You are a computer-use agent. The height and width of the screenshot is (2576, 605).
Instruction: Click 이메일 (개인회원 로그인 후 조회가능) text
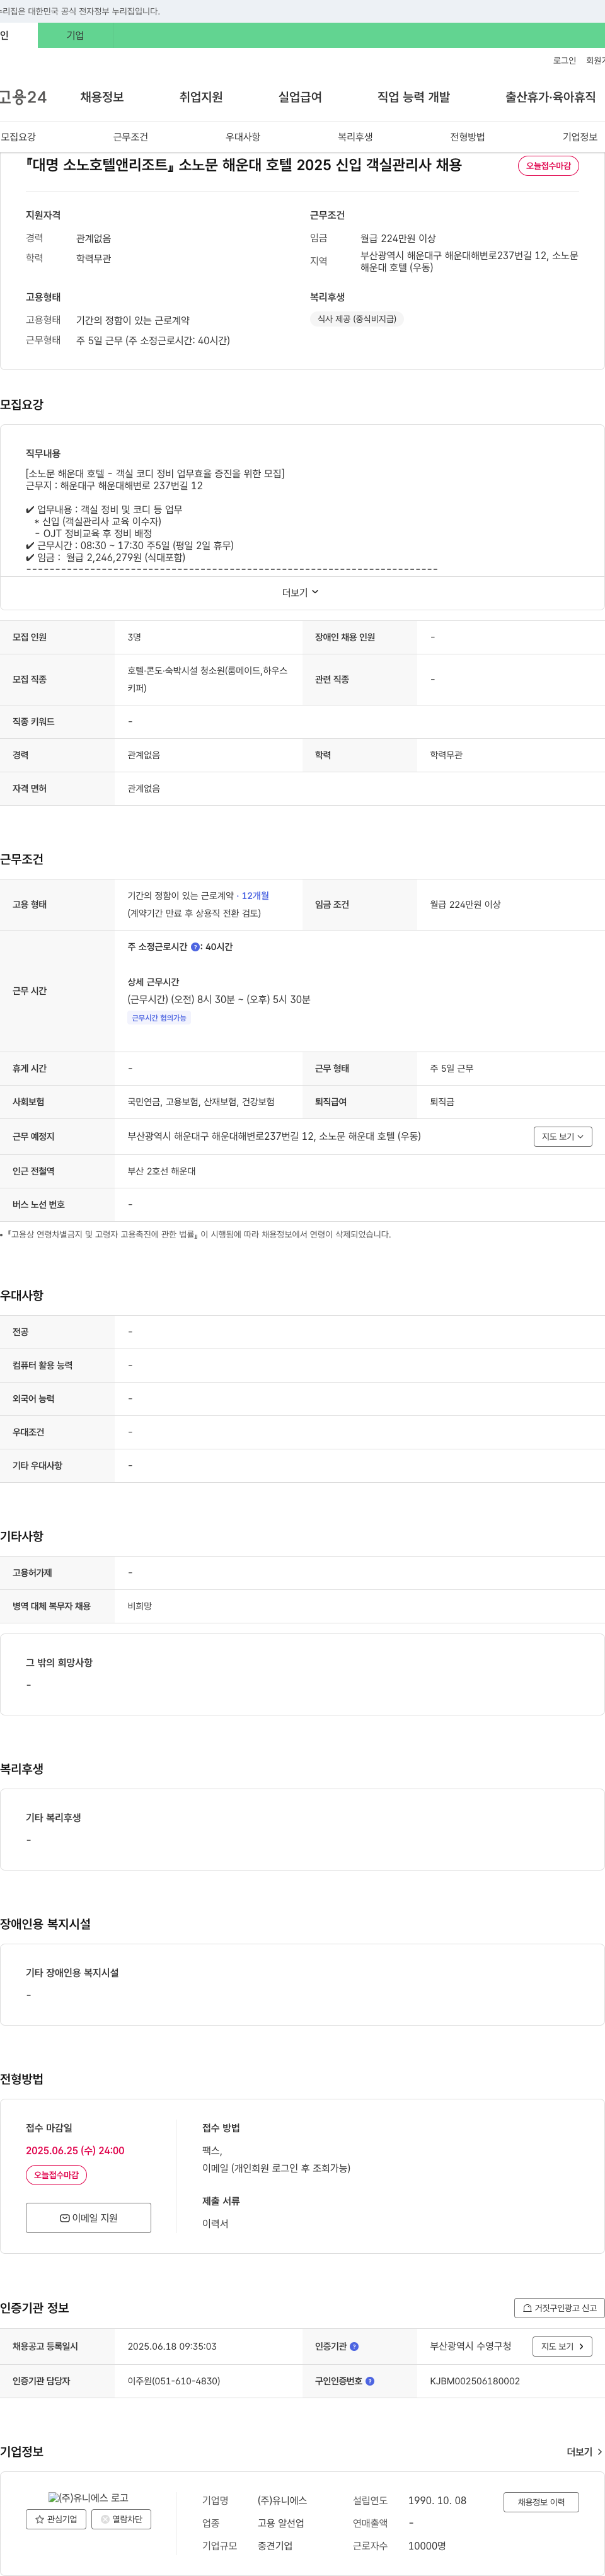pos(276,2168)
